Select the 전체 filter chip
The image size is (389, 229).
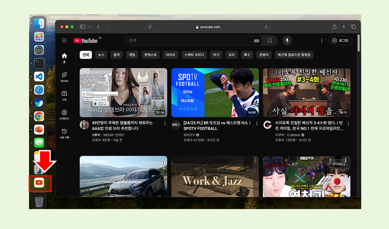86,55
